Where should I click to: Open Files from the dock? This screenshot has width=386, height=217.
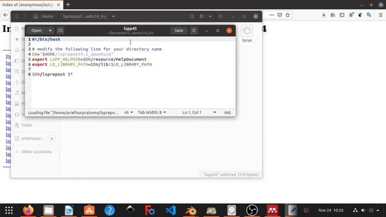pyautogui.click(x=48, y=210)
